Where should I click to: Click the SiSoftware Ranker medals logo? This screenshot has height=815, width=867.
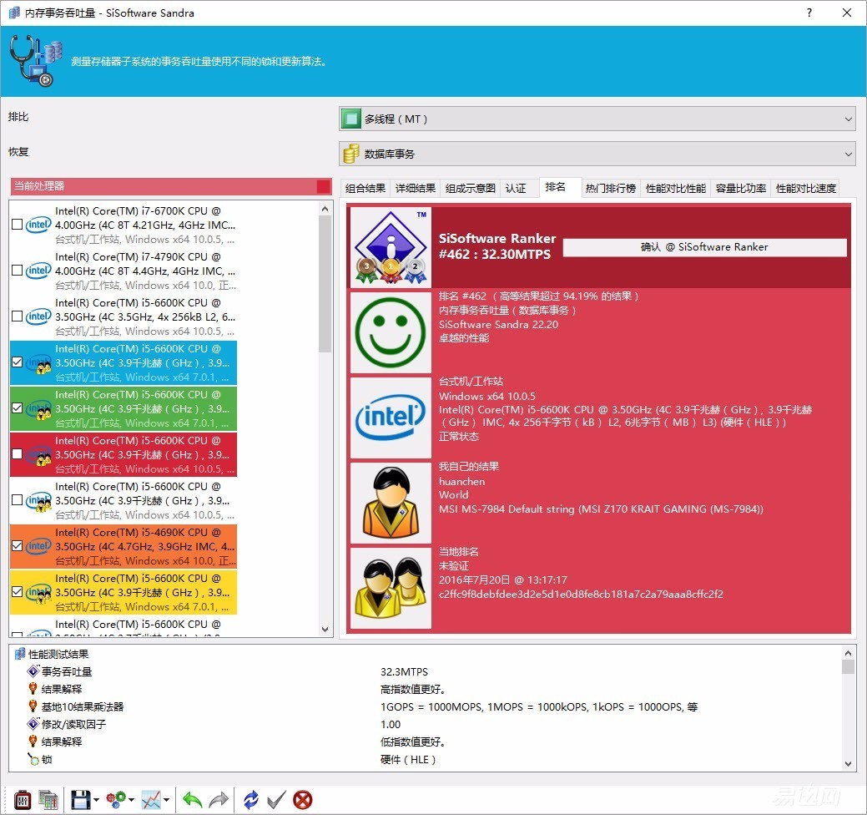[x=391, y=247]
